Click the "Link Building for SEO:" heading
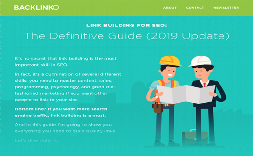The image size is (253, 156). [x=126, y=25]
